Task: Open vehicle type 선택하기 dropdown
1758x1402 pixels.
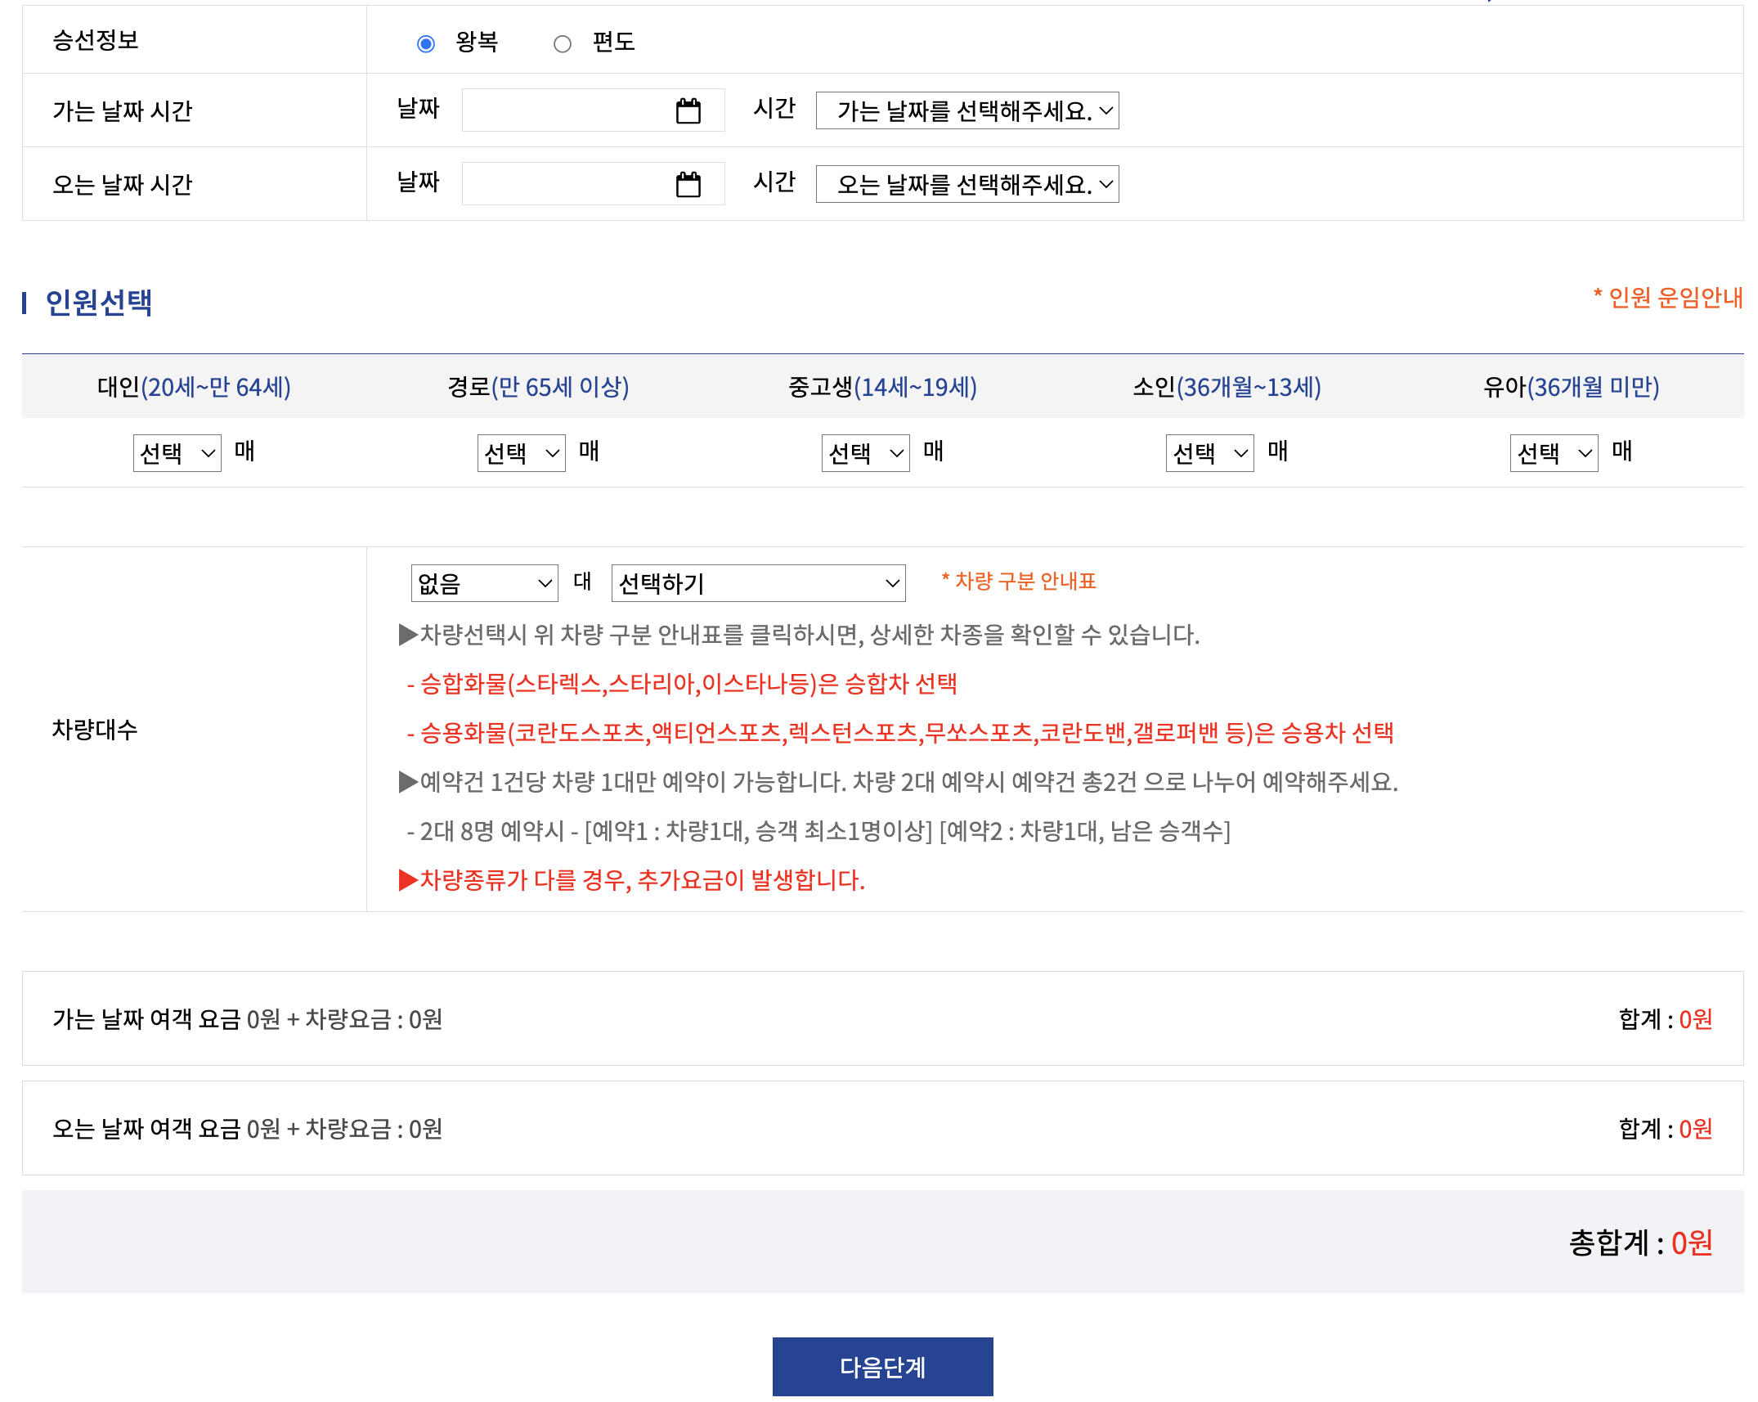Action: 758,583
